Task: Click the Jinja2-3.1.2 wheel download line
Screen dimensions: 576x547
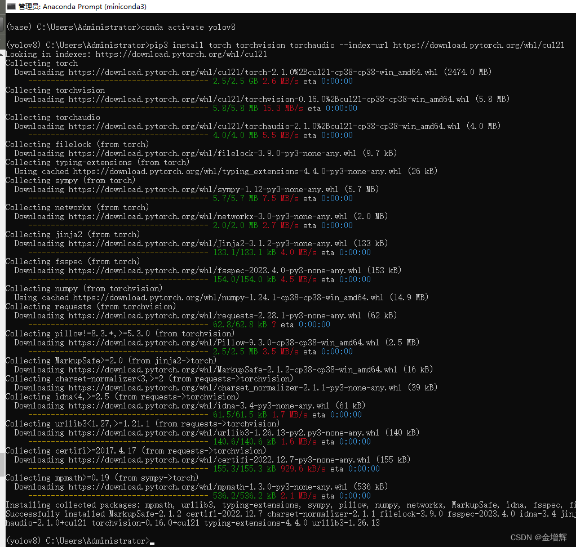Action: (201, 244)
